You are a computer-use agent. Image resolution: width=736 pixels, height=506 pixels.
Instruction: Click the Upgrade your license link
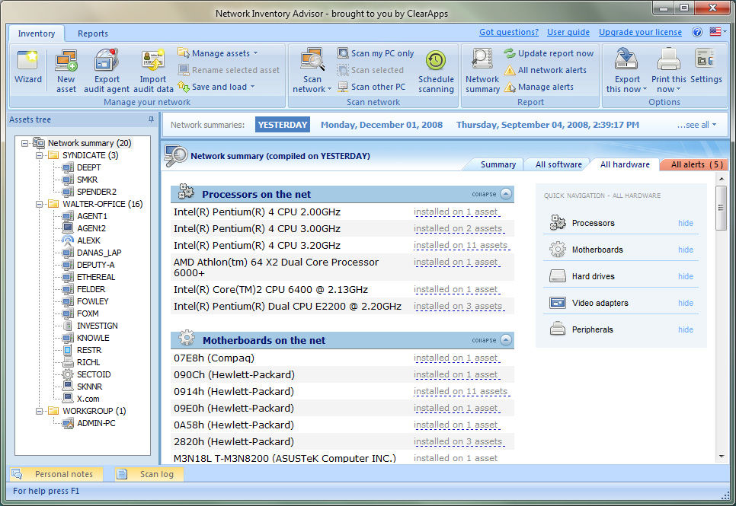point(640,33)
